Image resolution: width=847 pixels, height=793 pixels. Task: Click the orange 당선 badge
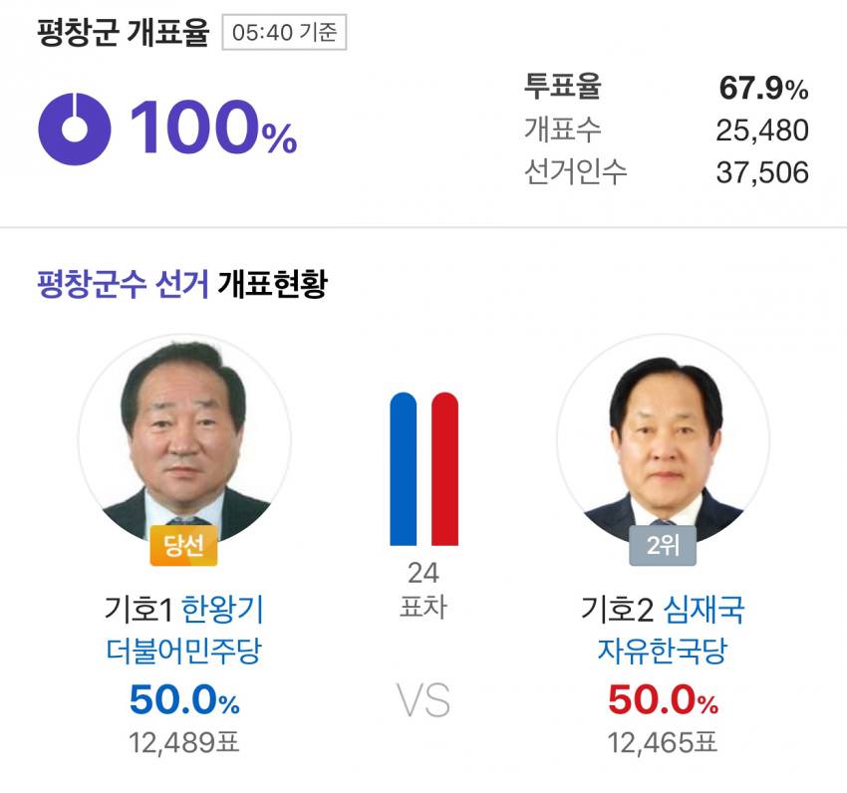tap(183, 547)
